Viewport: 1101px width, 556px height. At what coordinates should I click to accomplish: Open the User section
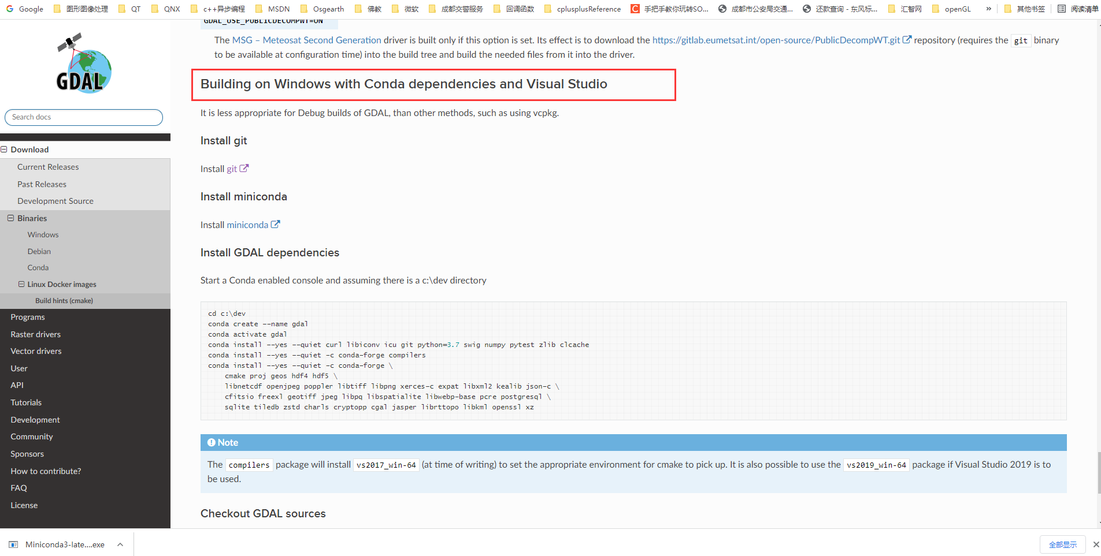point(19,368)
